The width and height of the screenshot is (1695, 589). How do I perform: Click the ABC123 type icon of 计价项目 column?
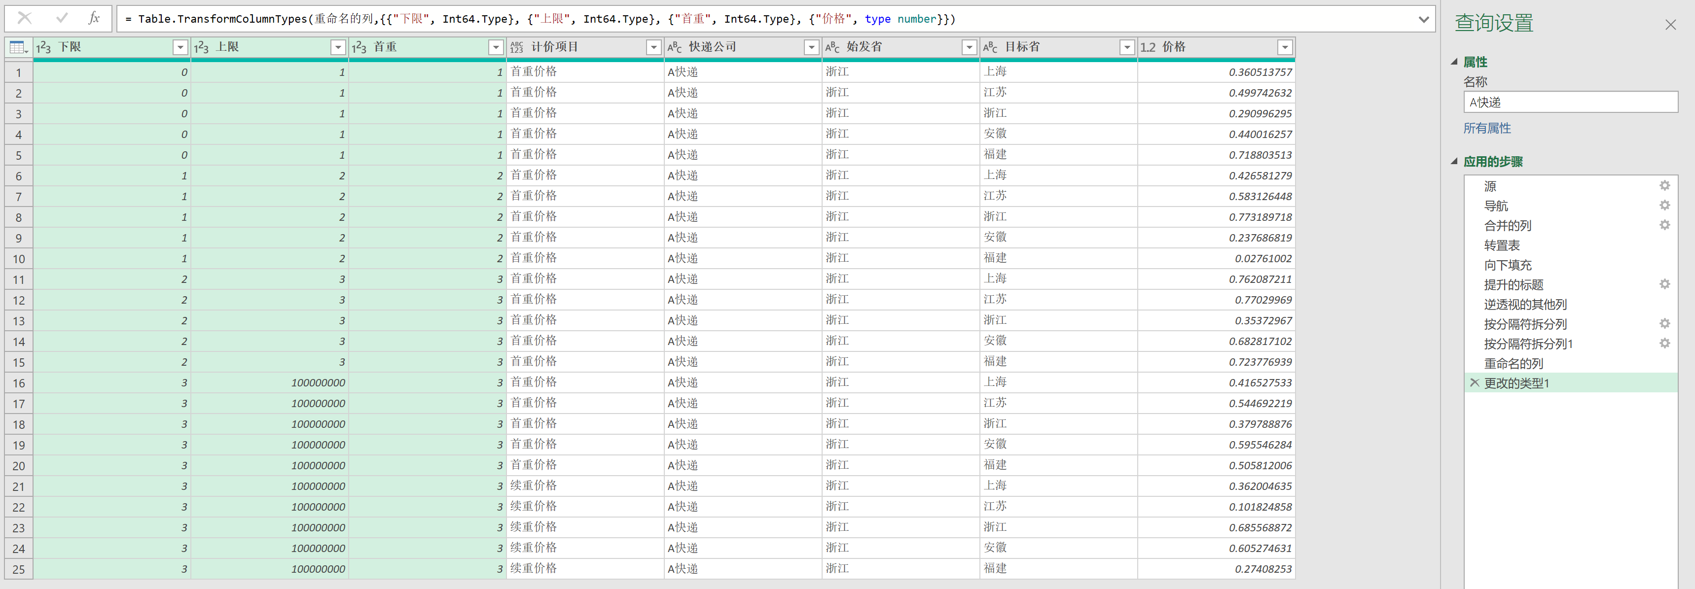516,47
